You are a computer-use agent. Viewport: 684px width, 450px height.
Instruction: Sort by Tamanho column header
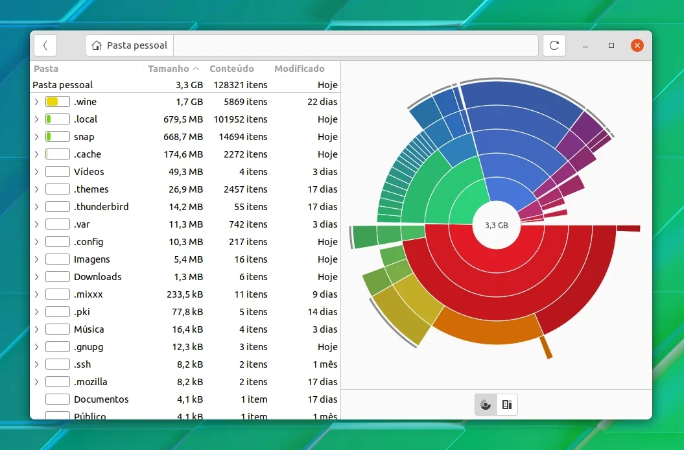[173, 69]
